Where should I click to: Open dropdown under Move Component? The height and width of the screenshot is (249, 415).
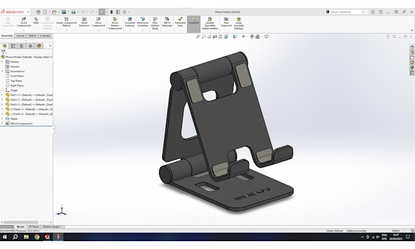98,30
